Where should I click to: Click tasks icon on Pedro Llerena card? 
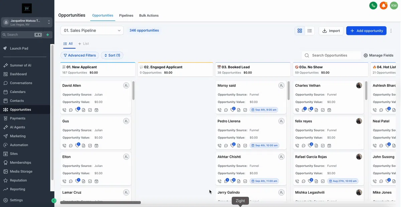coord(245,146)
